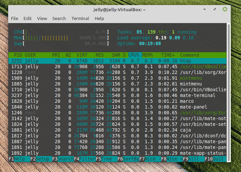Select VBoxClient process row PID 1710
Image resolution: width=241 pixels, height=172 pixels.
(117, 90)
